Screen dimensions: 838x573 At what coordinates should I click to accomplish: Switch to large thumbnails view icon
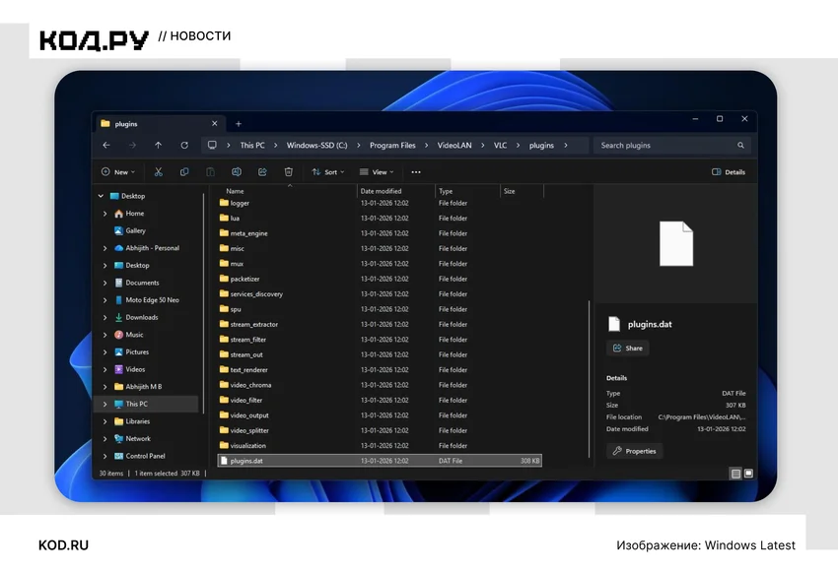coord(748,474)
